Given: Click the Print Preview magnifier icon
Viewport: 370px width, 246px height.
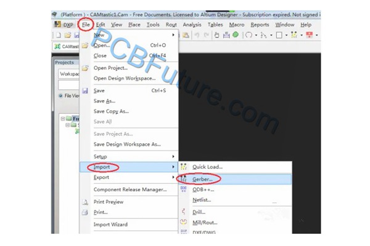Looking at the screenshot, I should pos(85,202).
